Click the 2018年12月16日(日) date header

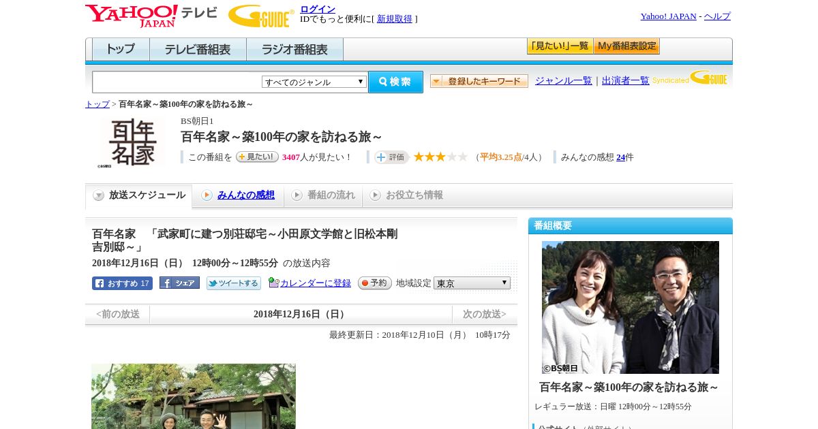pyautogui.click(x=301, y=314)
